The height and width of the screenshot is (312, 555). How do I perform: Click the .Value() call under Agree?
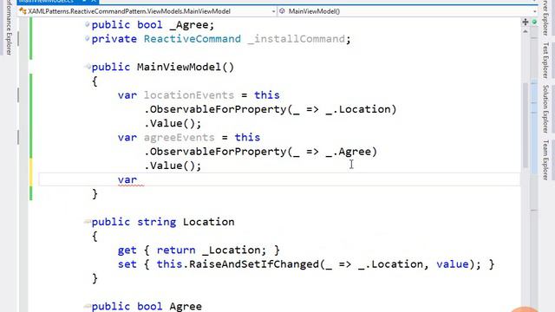click(173, 166)
